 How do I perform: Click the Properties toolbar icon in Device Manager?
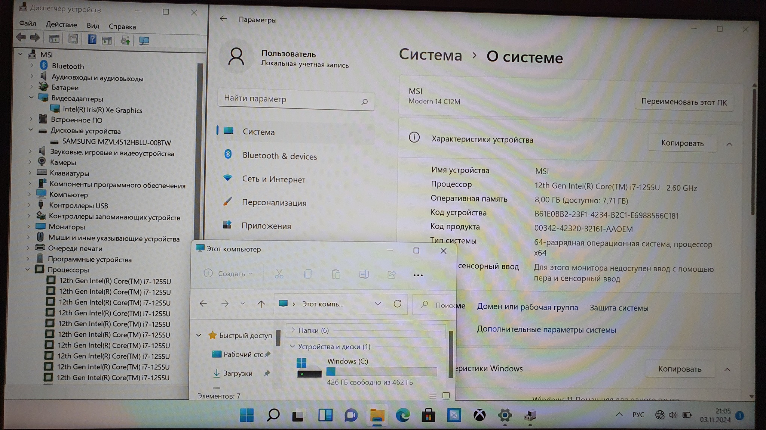pos(73,39)
